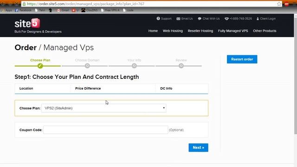Open the ClouDNS bookmark
Image resolution: width=297 pixels, height=167 pixels.
click(90, 10)
